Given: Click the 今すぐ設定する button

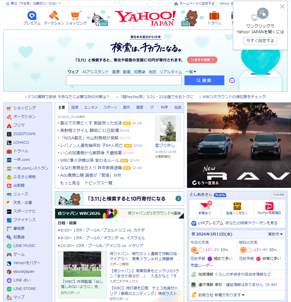Looking at the screenshot, I should click(x=260, y=41).
